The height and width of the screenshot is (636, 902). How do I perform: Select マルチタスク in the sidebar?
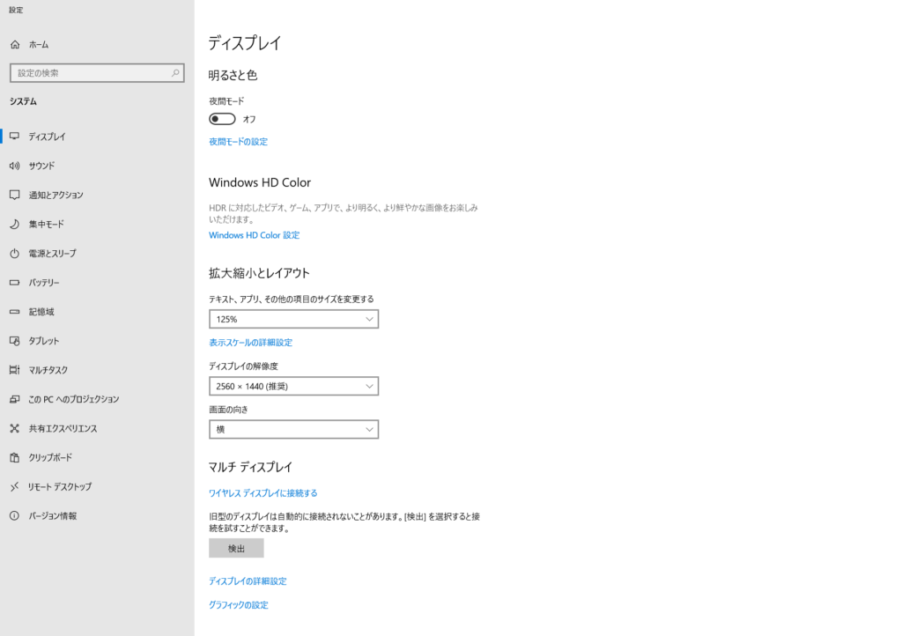48,370
